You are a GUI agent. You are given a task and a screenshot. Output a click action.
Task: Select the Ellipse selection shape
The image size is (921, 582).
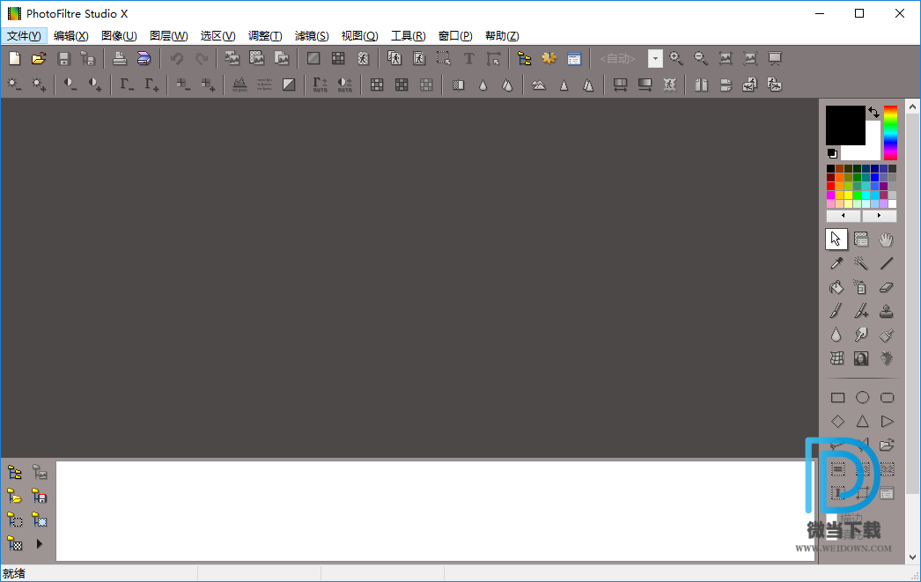click(862, 398)
